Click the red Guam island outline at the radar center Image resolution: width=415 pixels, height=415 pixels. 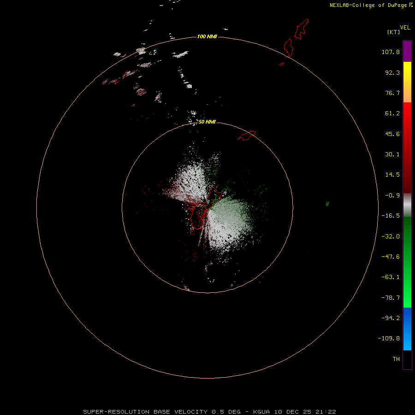coord(204,208)
